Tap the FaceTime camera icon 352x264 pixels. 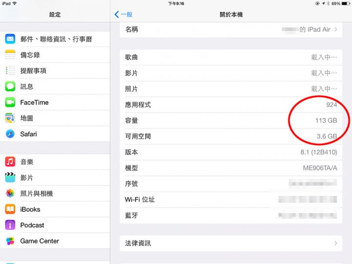coord(10,102)
